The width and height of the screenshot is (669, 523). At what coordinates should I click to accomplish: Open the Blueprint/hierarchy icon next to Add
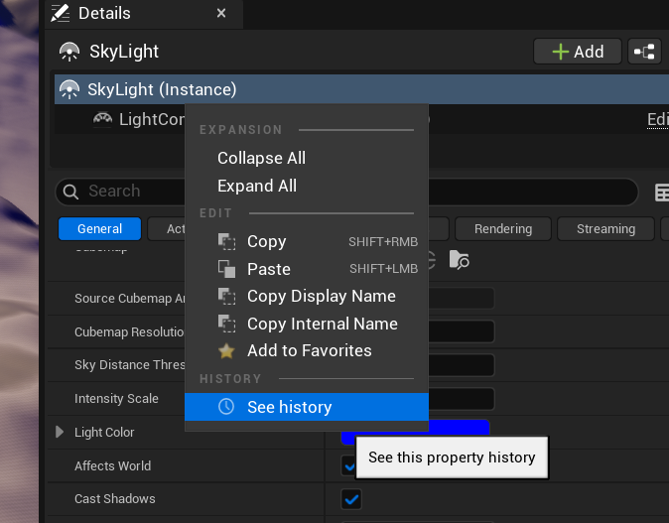point(645,52)
